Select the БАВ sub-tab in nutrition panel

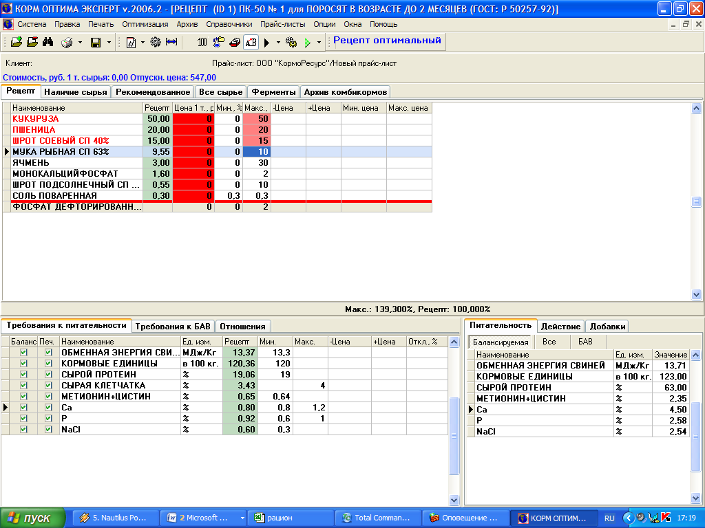coord(585,342)
